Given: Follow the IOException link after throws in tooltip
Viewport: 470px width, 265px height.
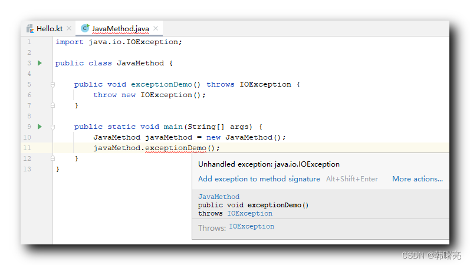Looking at the screenshot, I should [x=249, y=213].
